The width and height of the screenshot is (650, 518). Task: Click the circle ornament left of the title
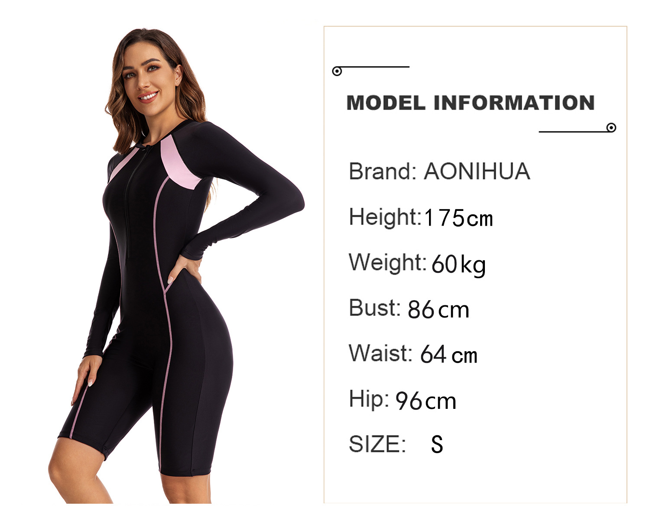337,71
